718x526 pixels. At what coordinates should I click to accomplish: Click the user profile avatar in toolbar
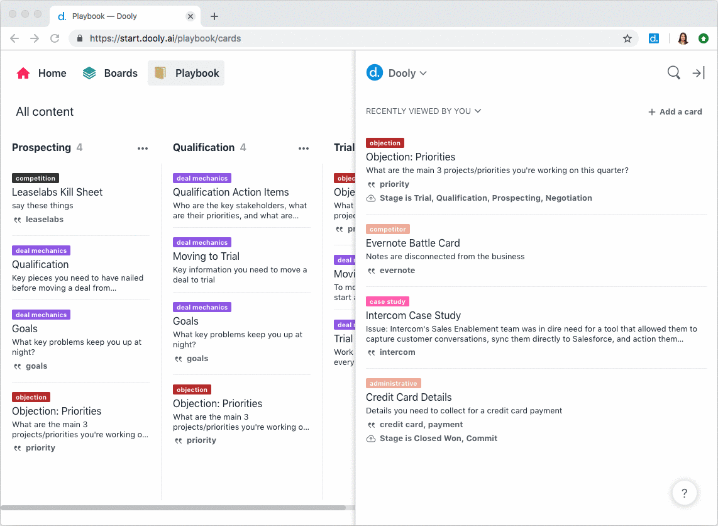[683, 38]
